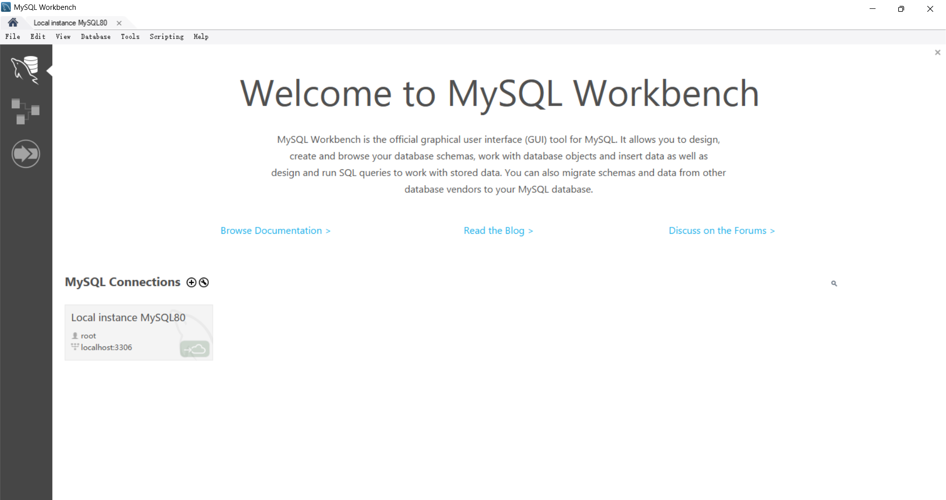Click Read the Blog link
The width and height of the screenshot is (946, 500).
coord(498,231)
